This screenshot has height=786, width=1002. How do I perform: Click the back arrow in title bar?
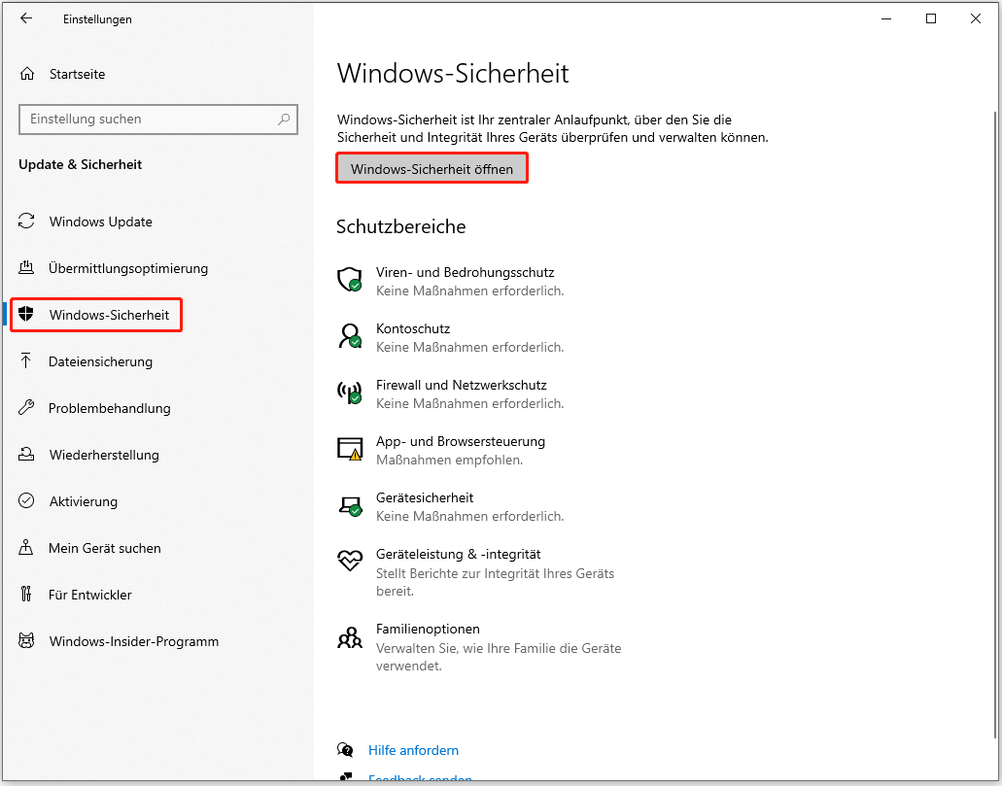26,18
